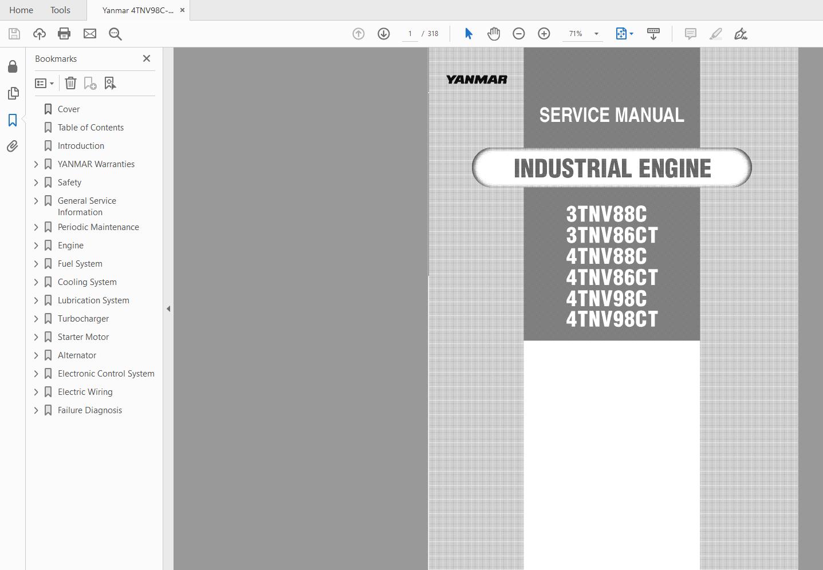Image resolution: width=823 pixels, height=570 pixels.
Task: Delete selected bookmark trash icon
Action: pos(70,84)
